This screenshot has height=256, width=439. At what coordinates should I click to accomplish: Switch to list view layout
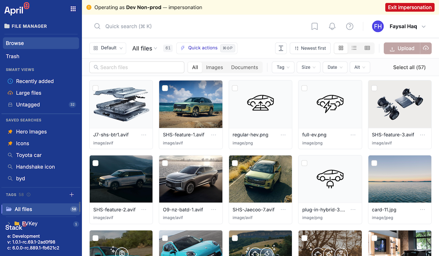[x=354, y=48]
